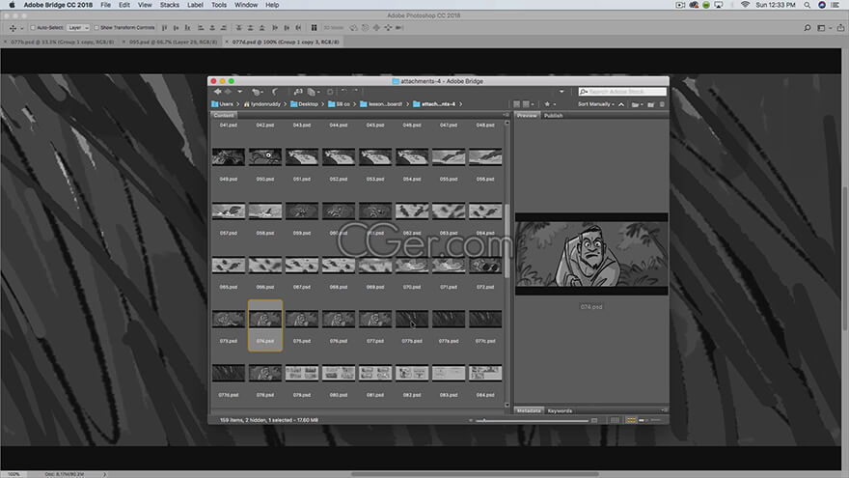Expand chevron after Desktop in path bar
The width and height of the screenshot is (849, 478).
point(322,104)
